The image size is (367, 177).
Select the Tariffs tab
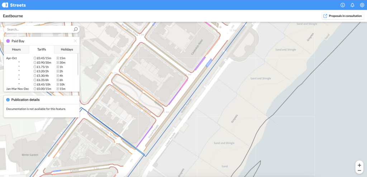click(42, 49)
